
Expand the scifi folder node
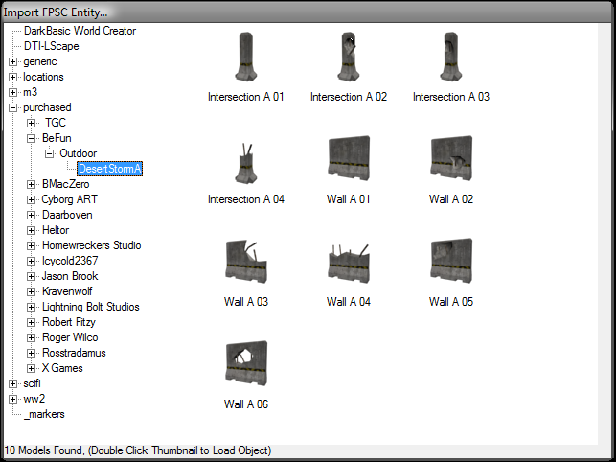(x=13, y=383)
